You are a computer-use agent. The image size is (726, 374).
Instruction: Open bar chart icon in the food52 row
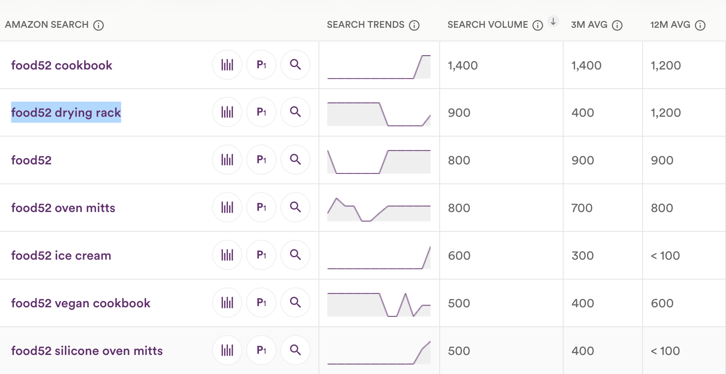[x=227, y=160]
